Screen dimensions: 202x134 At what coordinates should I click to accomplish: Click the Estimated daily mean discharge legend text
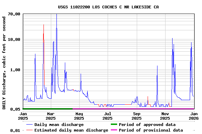pos(71,130)
